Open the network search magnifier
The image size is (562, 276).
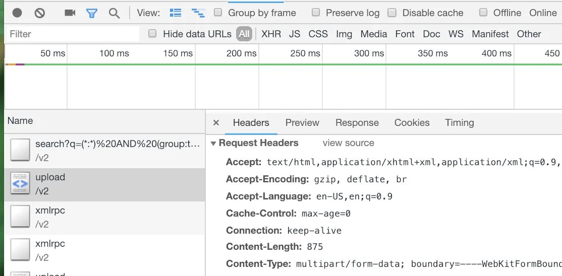(115, 13)
